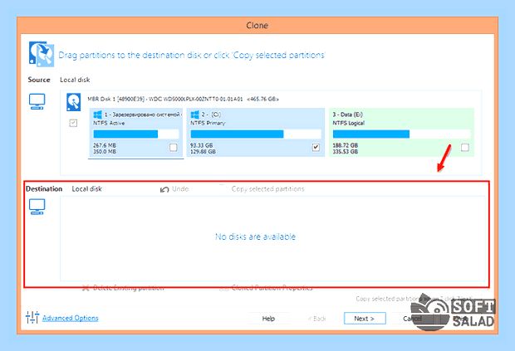Click the '335.53 GB' total size text
The height and width of the screenshot is (351, 515).
point(346,152)
